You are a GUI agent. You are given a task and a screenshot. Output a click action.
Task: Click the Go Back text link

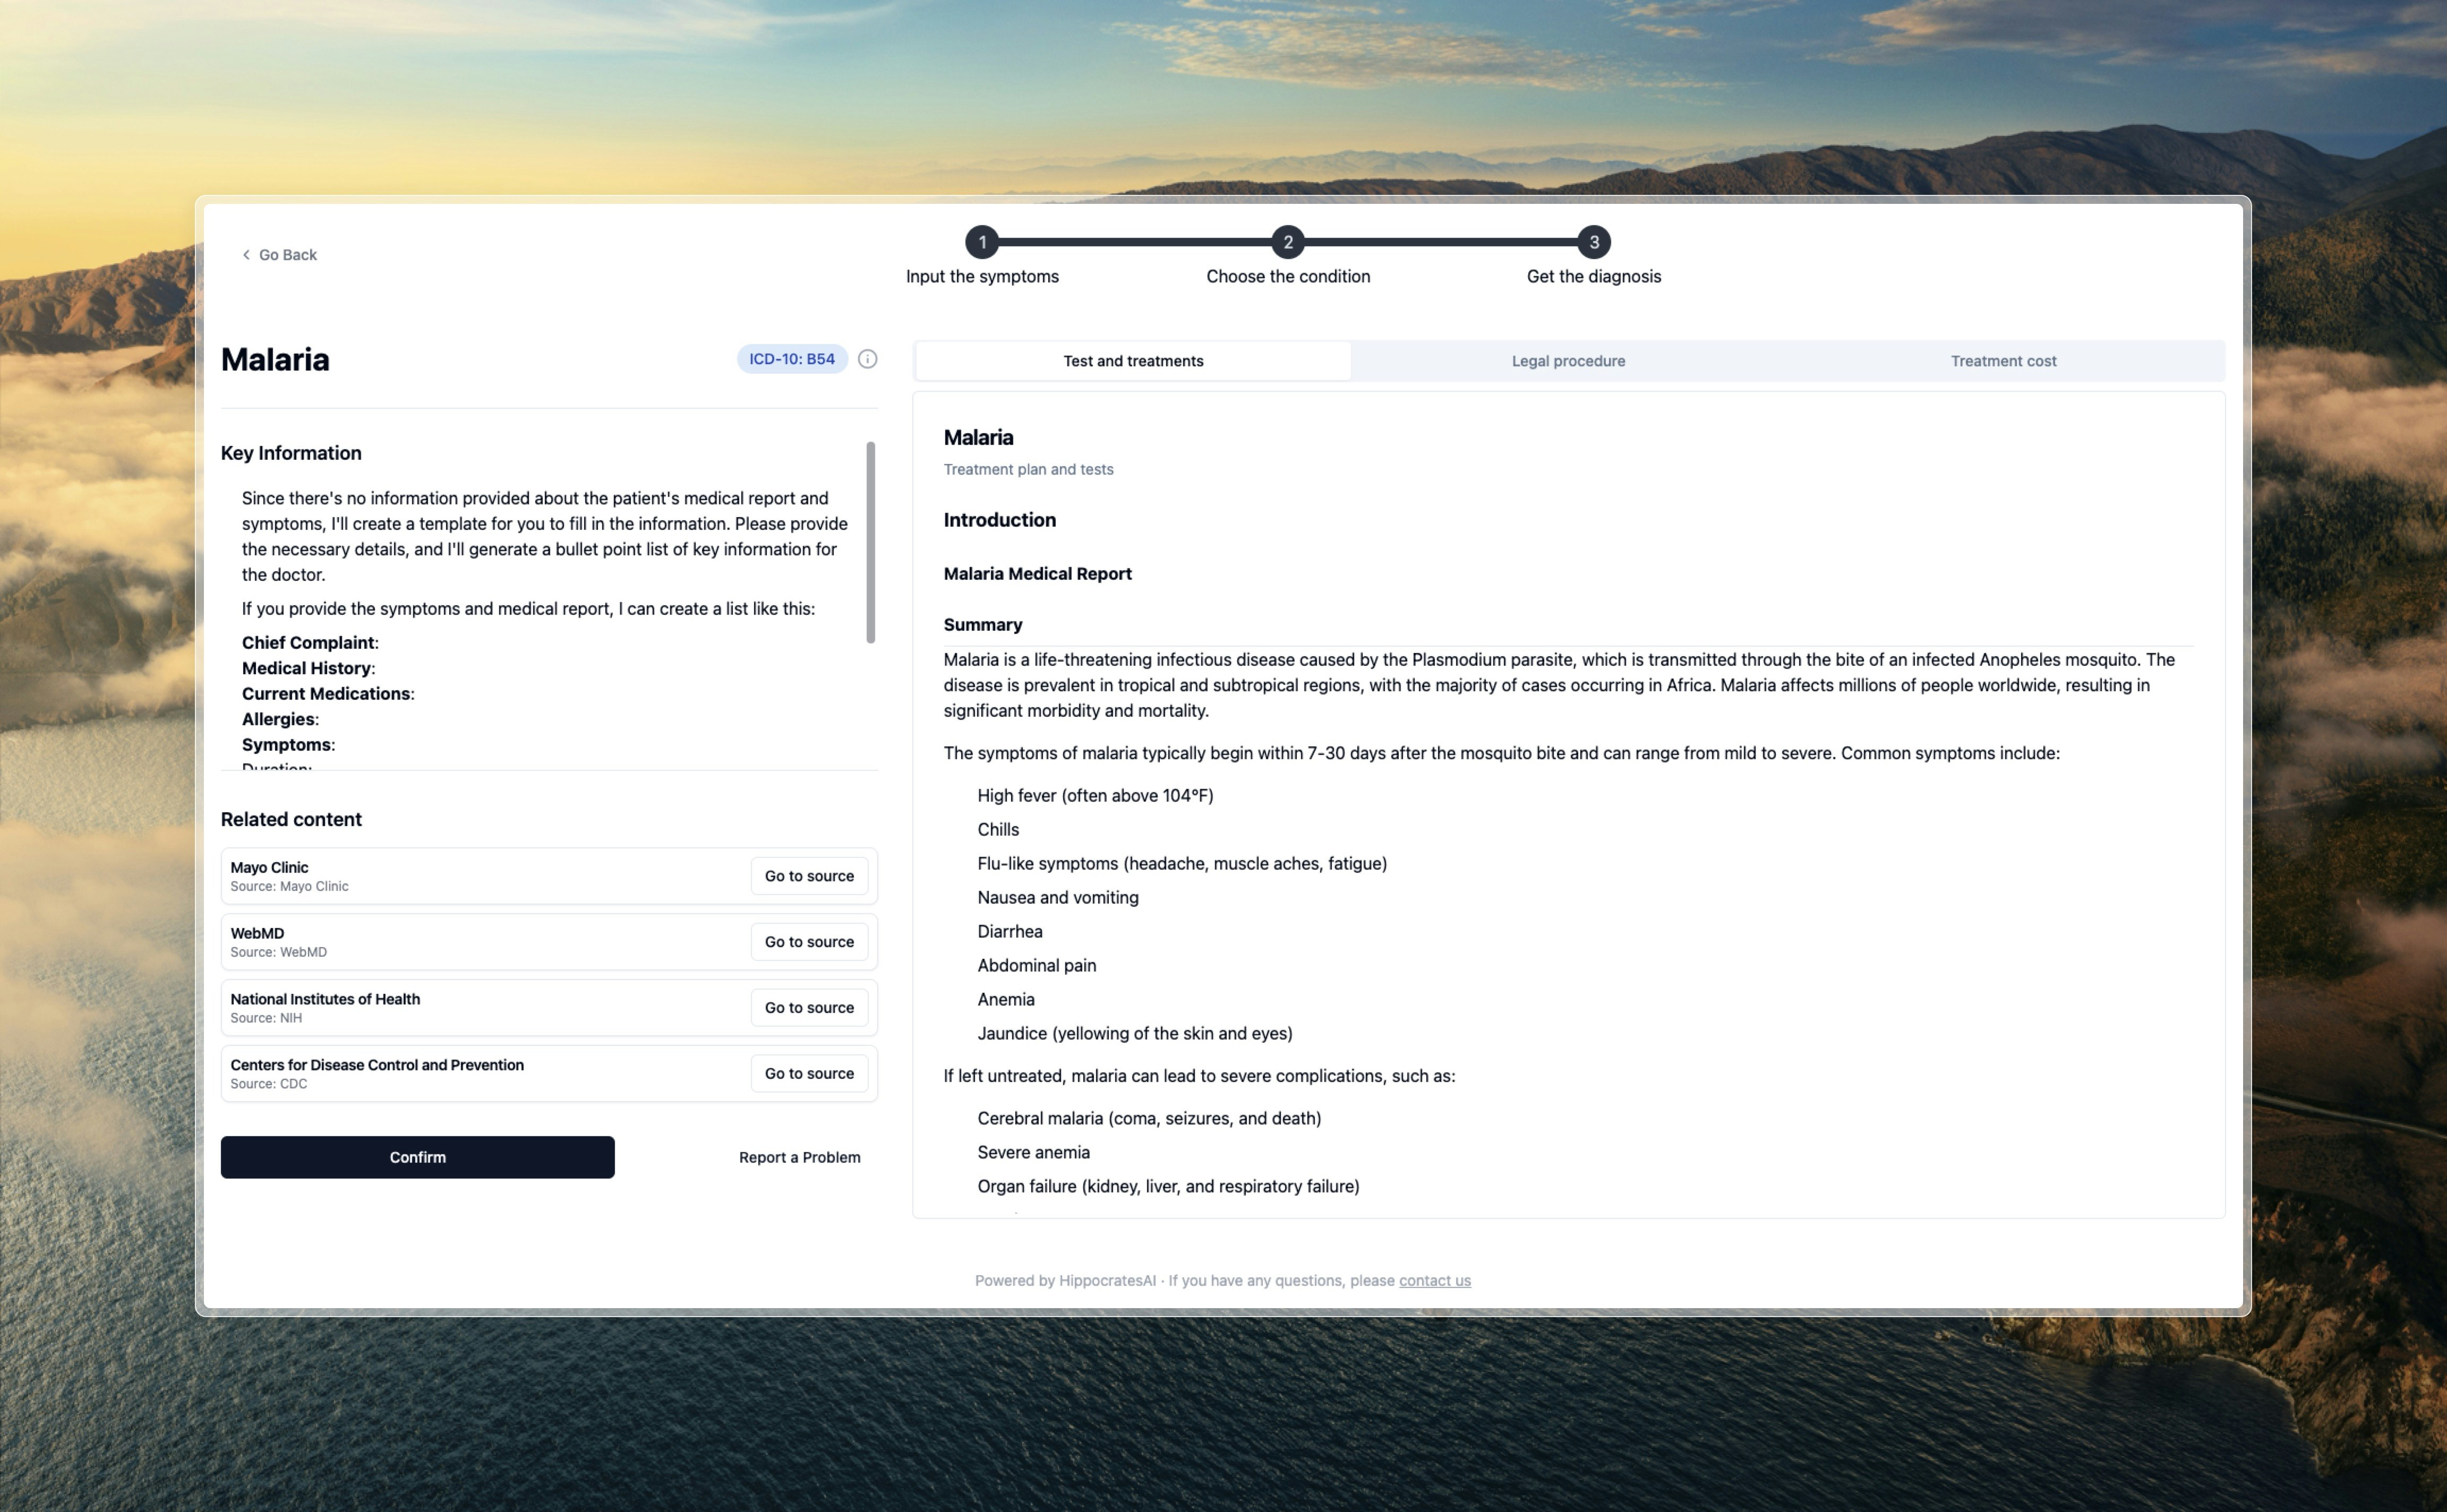pyautogui.click(x=288, y=255)
